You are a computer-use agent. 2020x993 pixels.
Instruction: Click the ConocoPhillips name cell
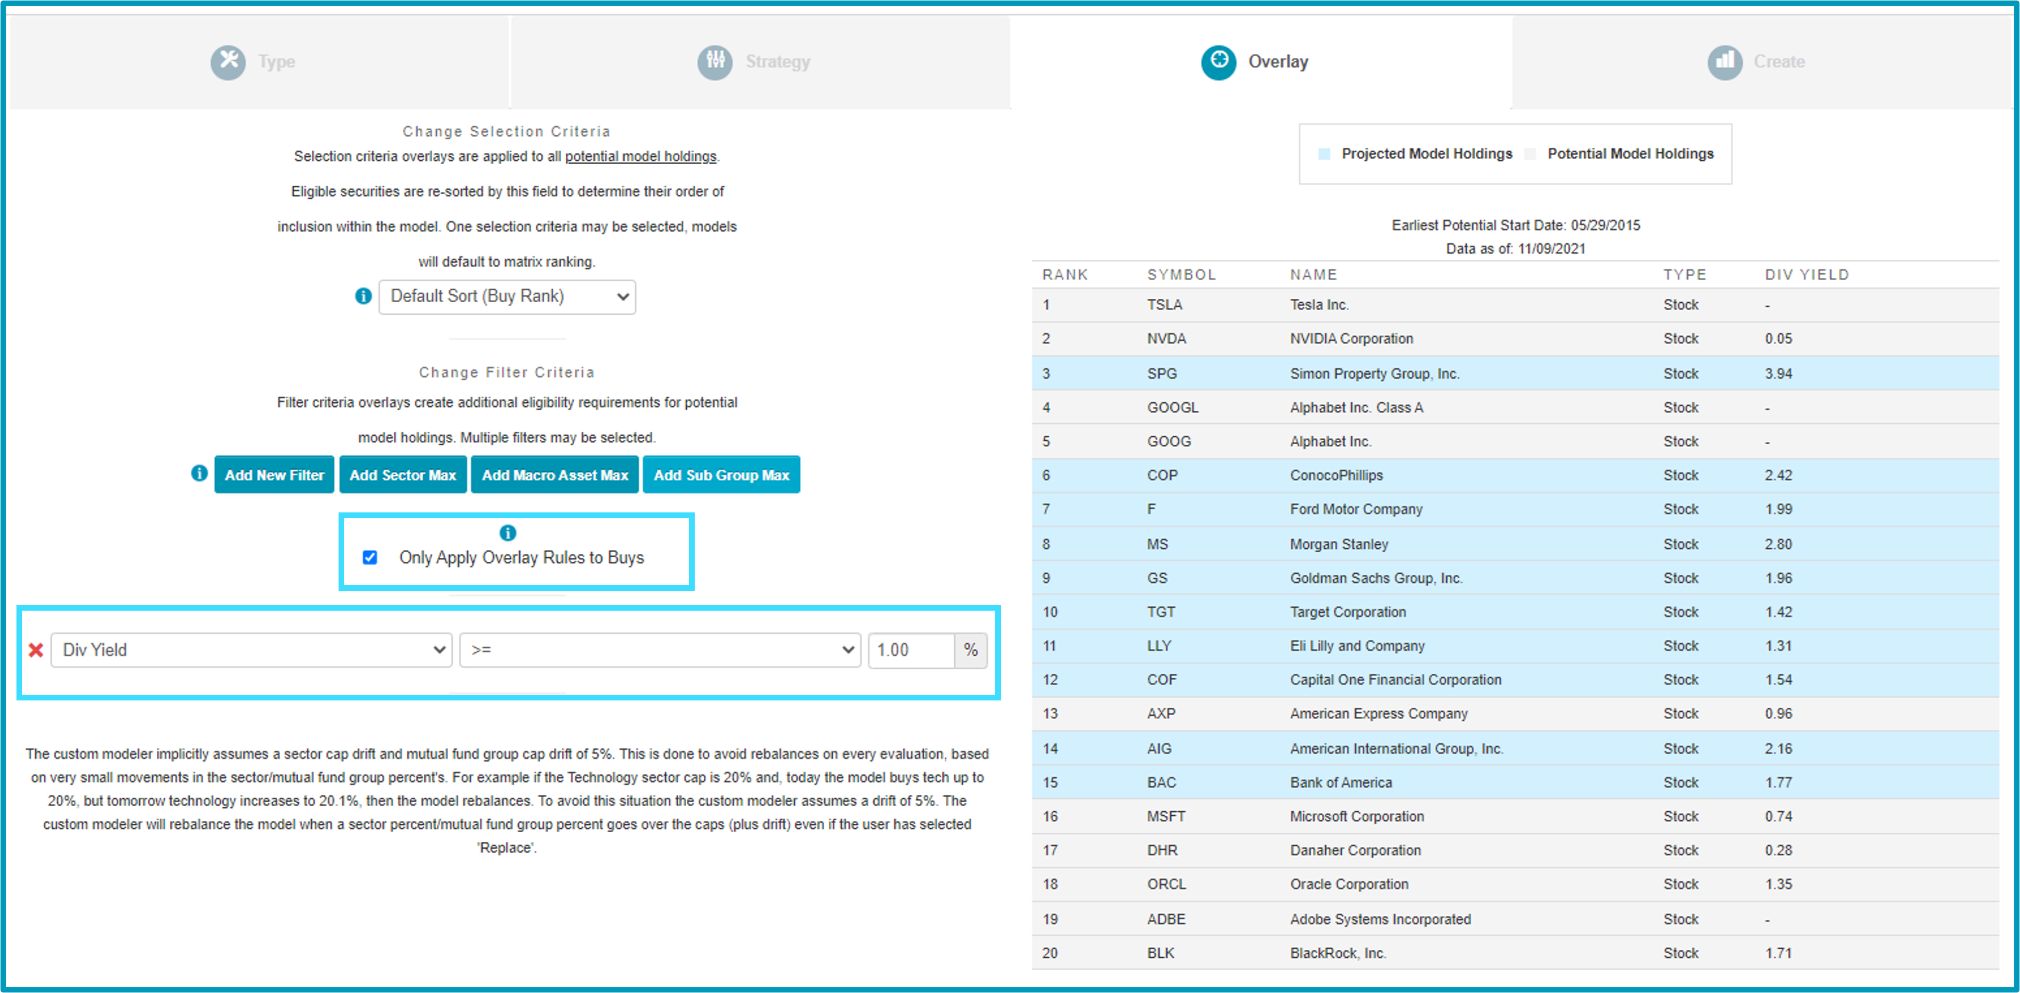pyautogui.click(x=1336, y=474)
